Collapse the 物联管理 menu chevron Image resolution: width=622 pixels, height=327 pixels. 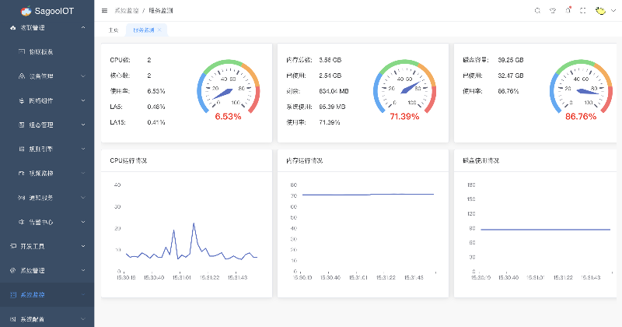pyautogui.click(x=83, y=27)
